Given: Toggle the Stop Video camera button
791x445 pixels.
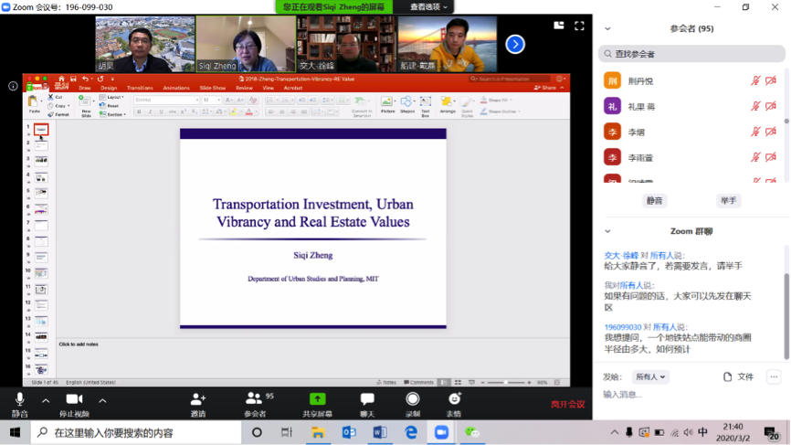Looking at the screenshot, I should click(x=74, y=400).
